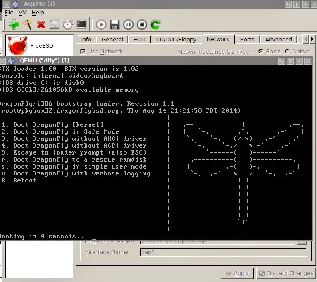This screenshot has width=317, height=282.
Task: Click the Interface Name input field
Action: coord(223,252)
